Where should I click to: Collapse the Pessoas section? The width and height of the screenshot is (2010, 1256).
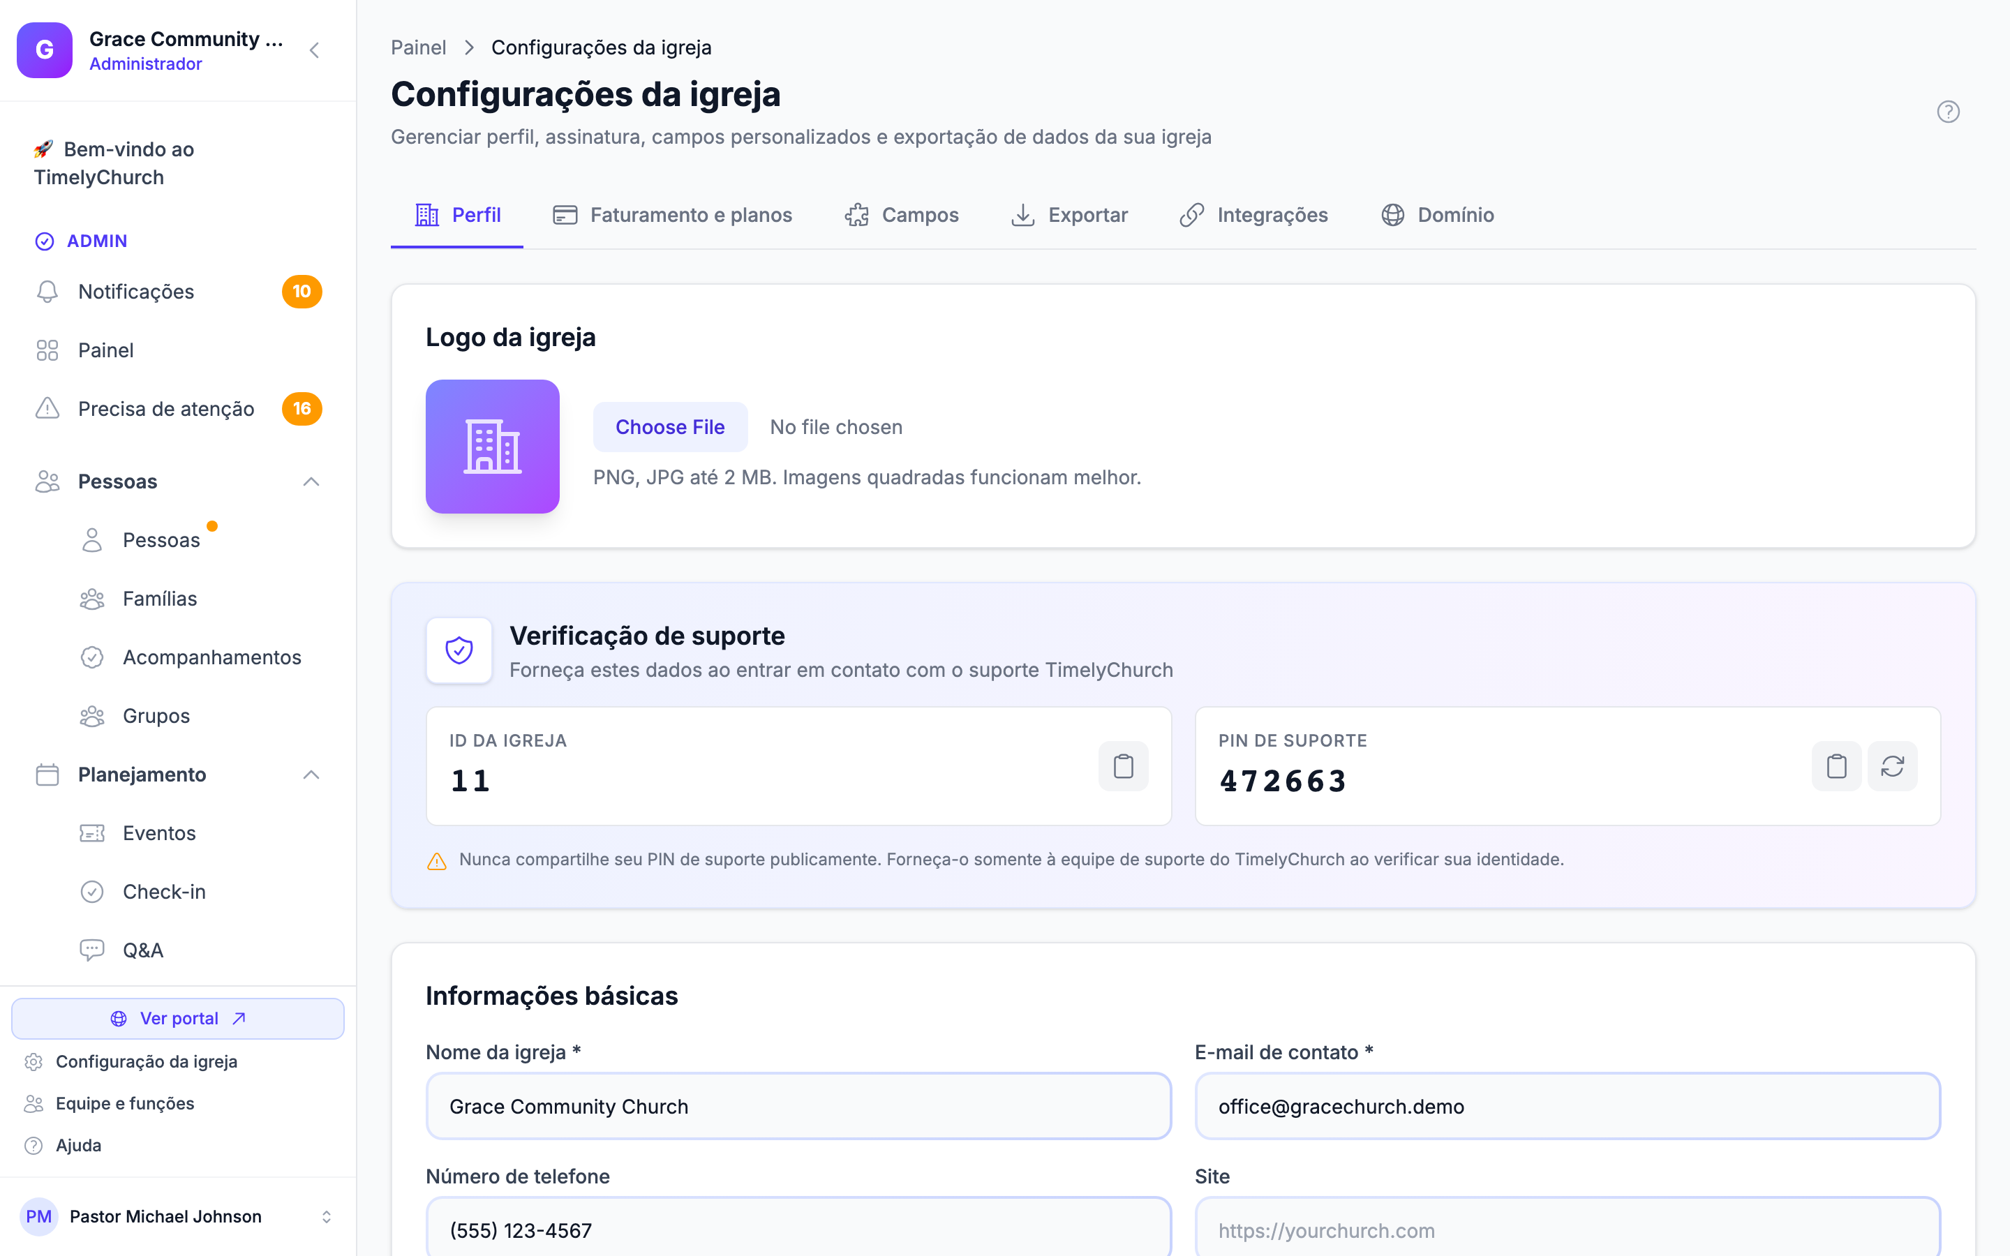[311, 481]
